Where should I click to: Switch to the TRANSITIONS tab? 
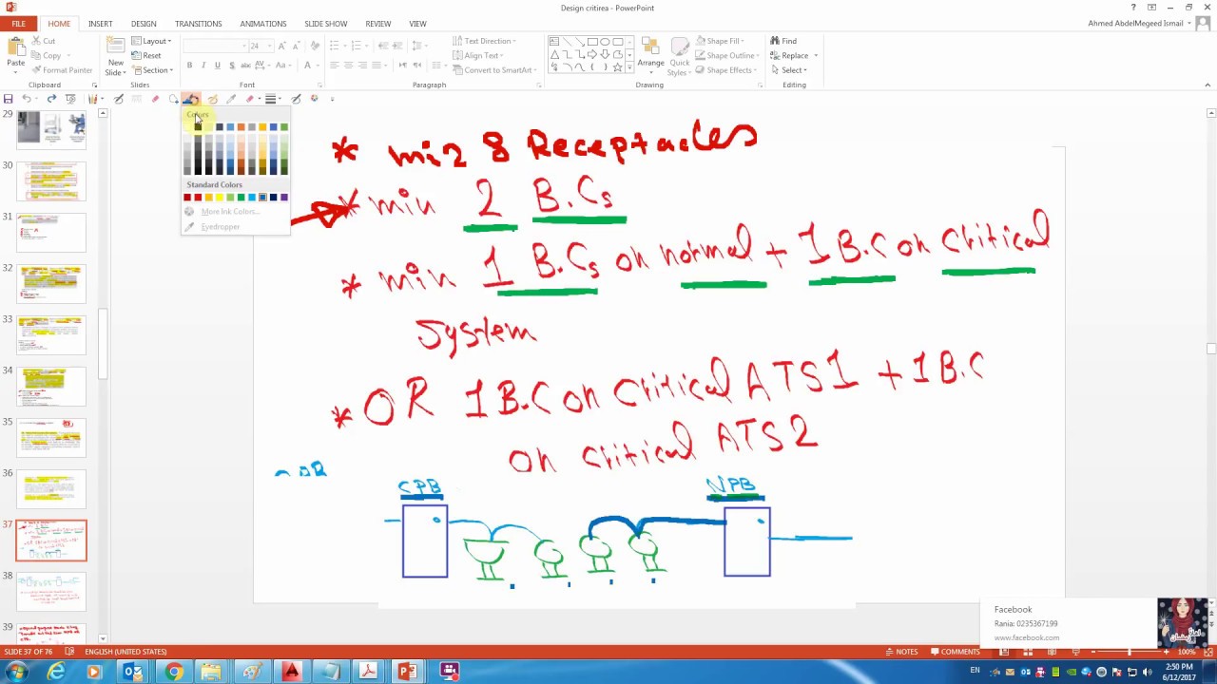(198, 23)
